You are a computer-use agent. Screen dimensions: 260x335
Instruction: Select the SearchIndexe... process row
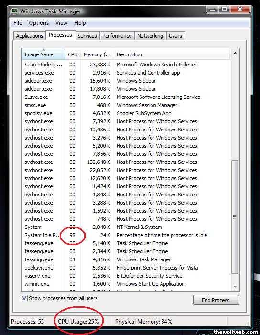click(126, 65)
